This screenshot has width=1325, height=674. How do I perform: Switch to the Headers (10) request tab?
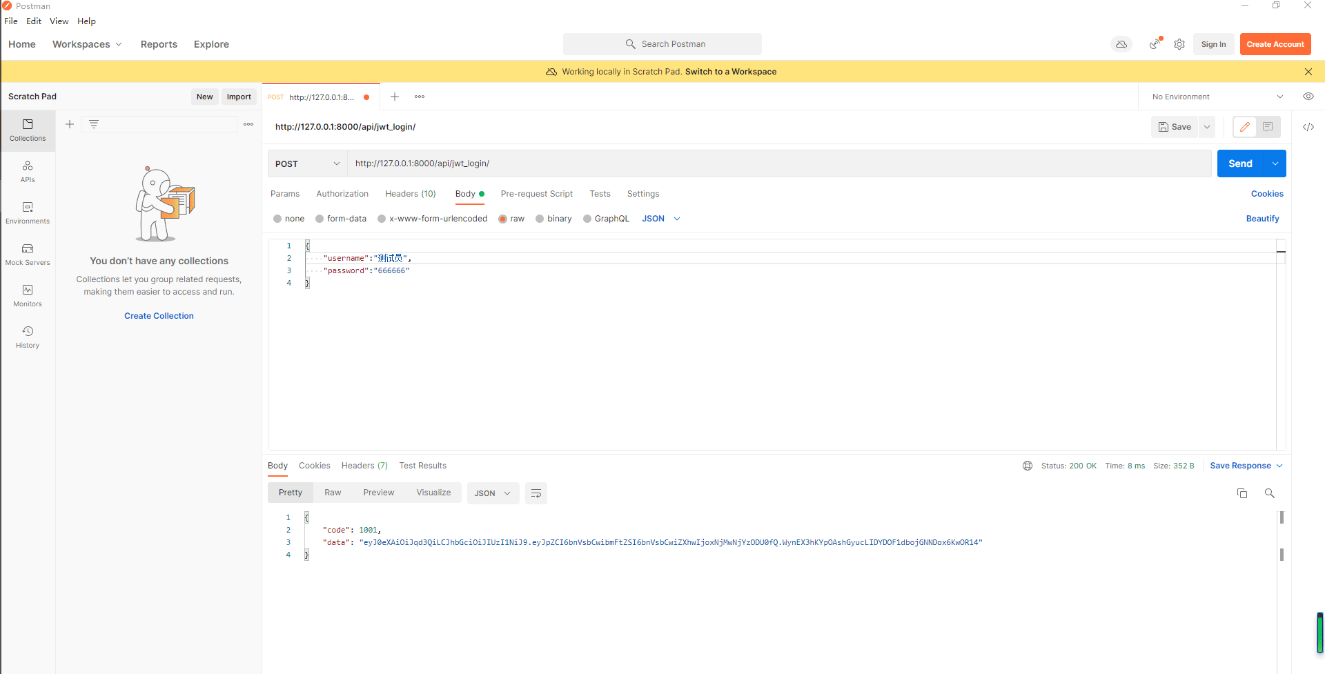(x=411, y=194)
